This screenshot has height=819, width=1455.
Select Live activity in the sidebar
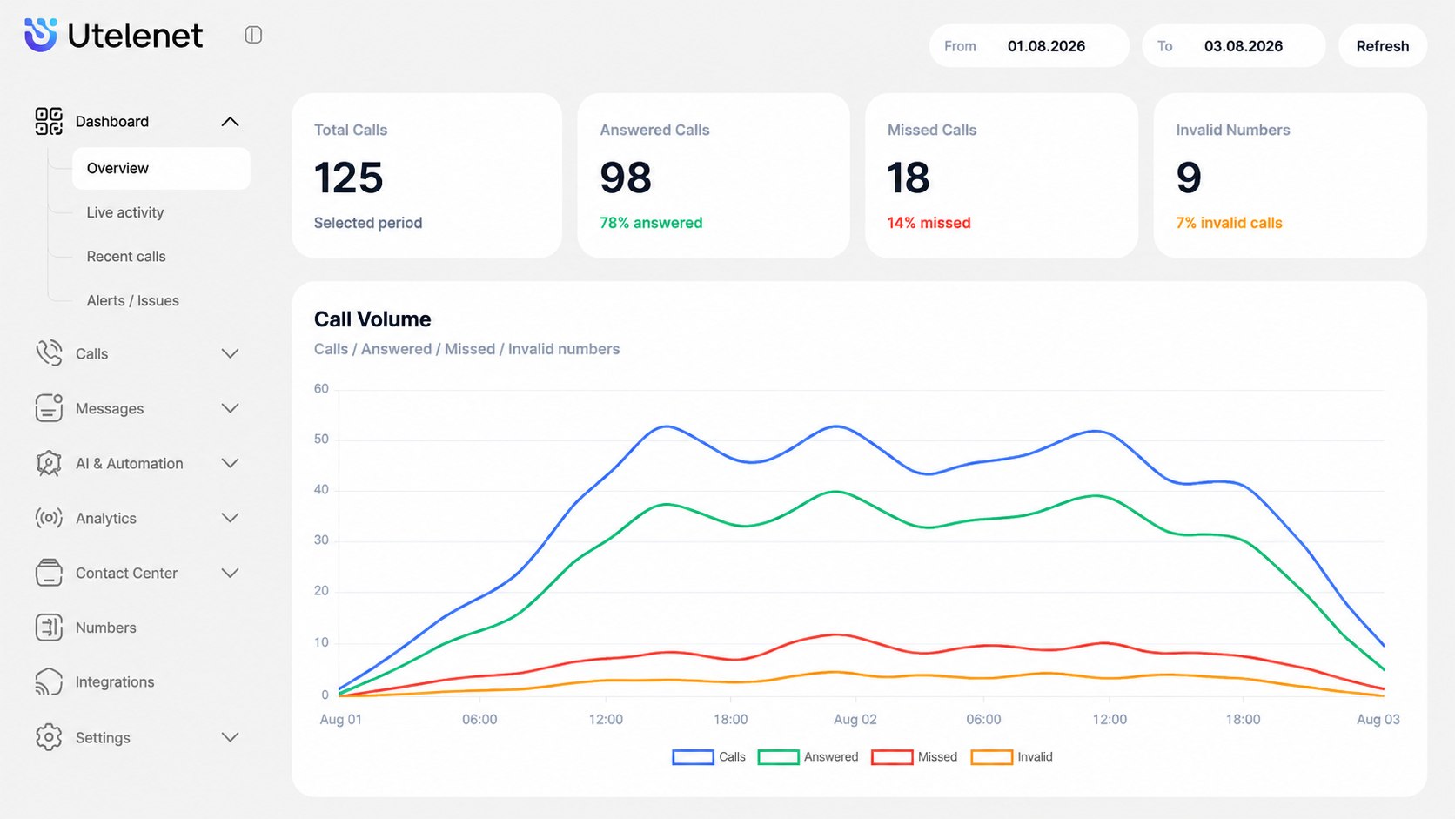click(x=125, y=212)
